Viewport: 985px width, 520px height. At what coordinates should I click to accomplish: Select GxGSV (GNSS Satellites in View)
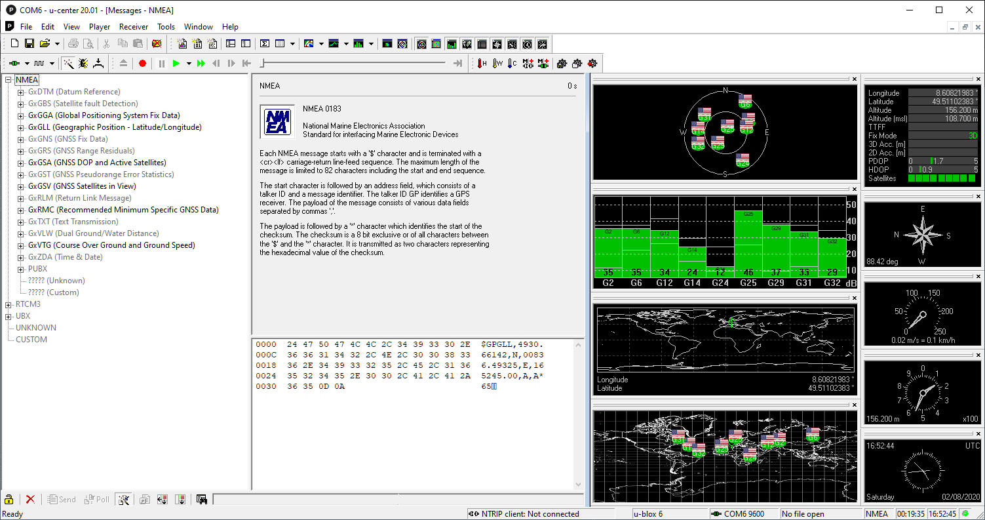82,186
